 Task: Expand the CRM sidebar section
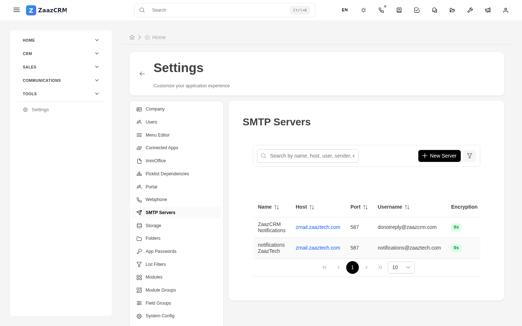tap(61, 54)
